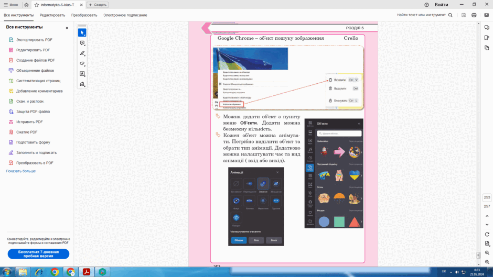Screen dimensions: 493x277
Task: Close the Все инструменты side panel
Action: (x=67, y=28)
